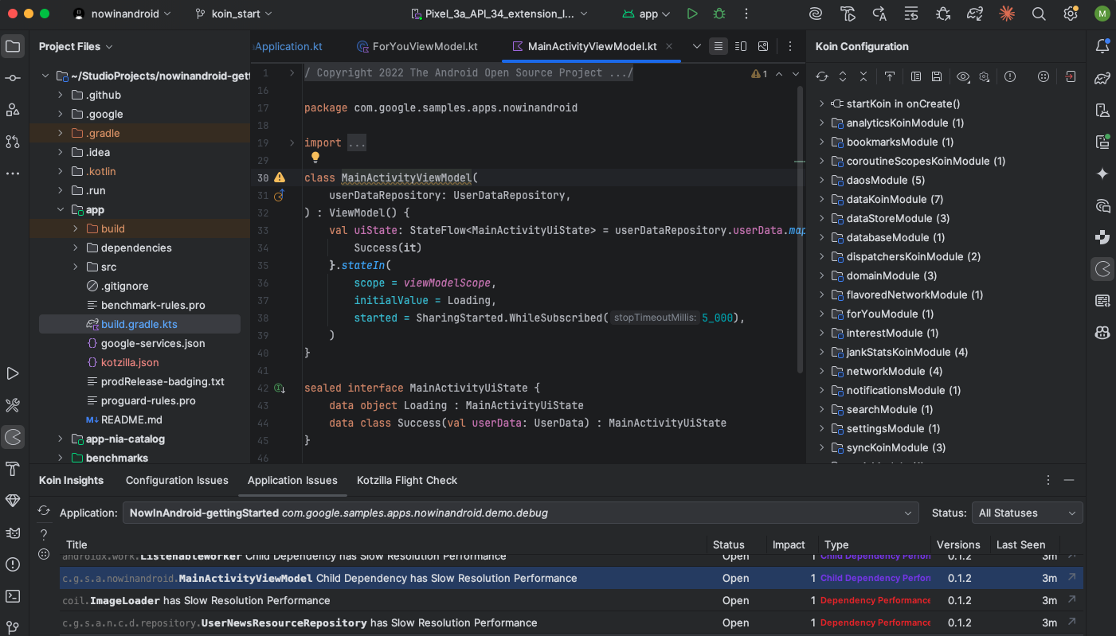
Task: Open kotzilla.json in the project tree
Action: point(130,362)
